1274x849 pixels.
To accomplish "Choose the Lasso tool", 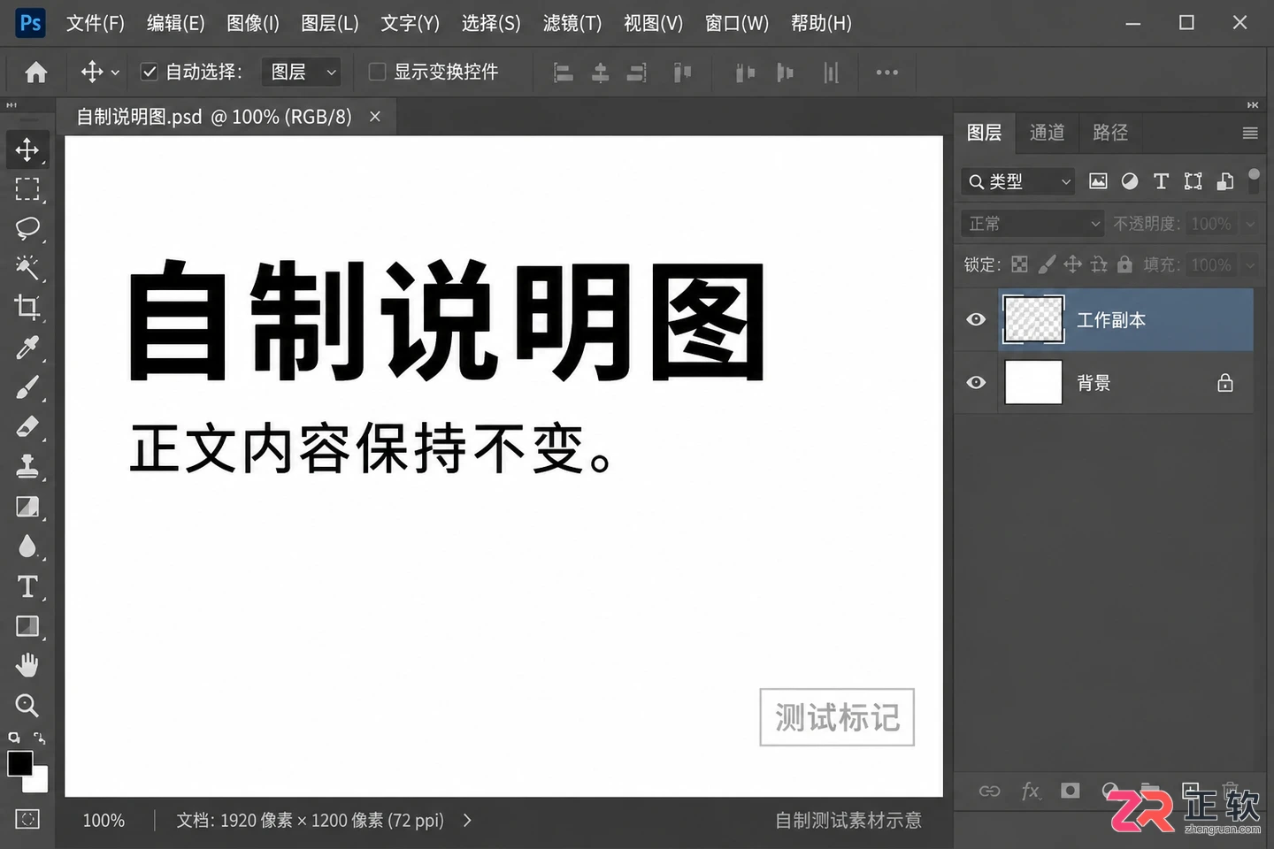I will 27,228.
